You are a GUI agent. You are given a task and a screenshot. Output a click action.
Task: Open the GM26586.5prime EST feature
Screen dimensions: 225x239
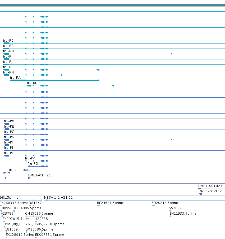(39, 229)
